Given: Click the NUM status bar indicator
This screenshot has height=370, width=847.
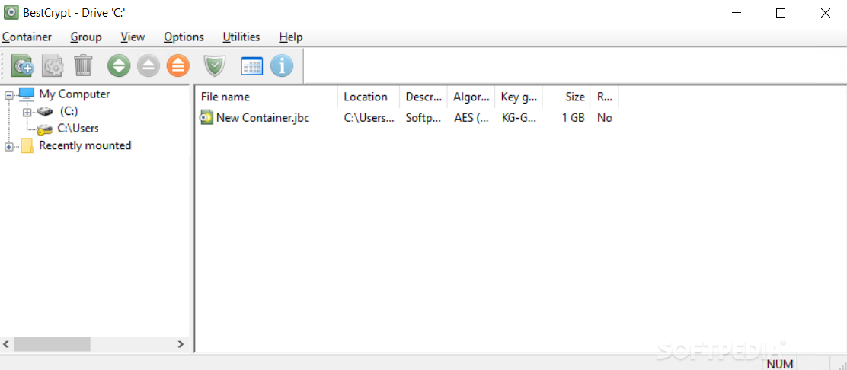Looking at the screenshot, I should (x=778, y=364).
